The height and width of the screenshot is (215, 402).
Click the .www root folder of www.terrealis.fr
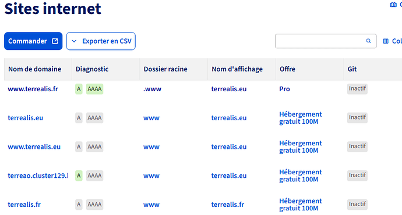click(152, 89)
